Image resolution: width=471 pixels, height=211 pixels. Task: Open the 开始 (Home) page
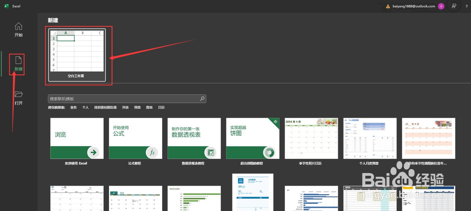pos(19,30)
